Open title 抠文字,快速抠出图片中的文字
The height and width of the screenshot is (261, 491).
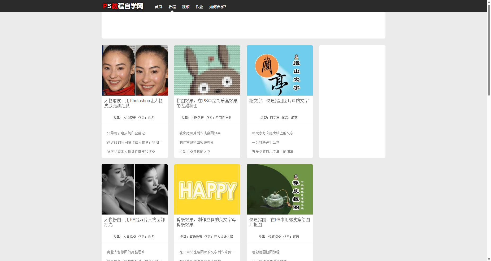pos(279,101)
